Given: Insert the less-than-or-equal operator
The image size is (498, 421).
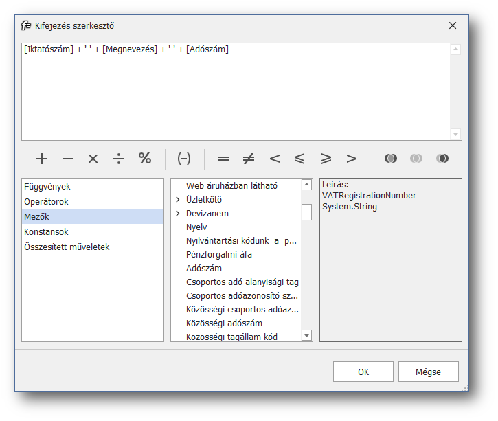Looking at the screenshot, I should click(299, 159).
